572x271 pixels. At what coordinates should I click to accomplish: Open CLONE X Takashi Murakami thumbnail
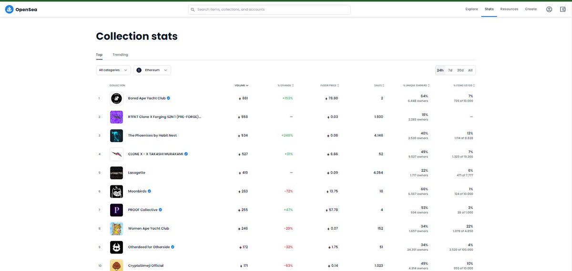coord(116,154)
